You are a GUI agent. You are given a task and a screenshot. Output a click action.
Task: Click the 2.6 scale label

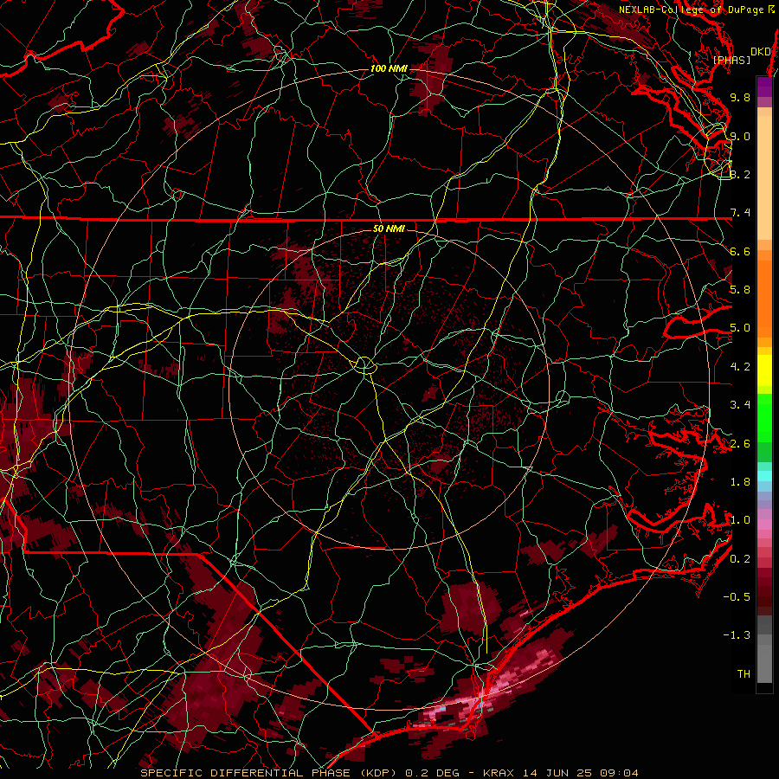click(x=740, y=444)
